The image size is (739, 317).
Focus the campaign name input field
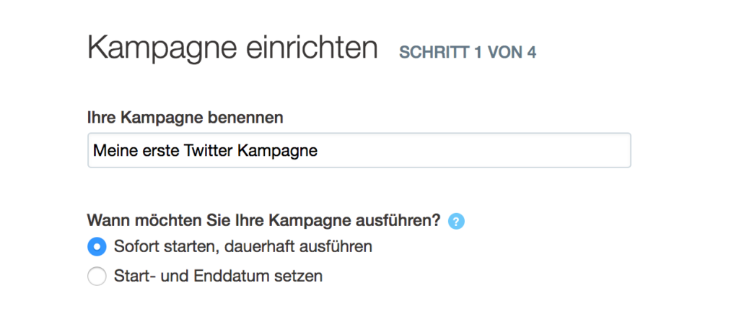coord(359,150)
